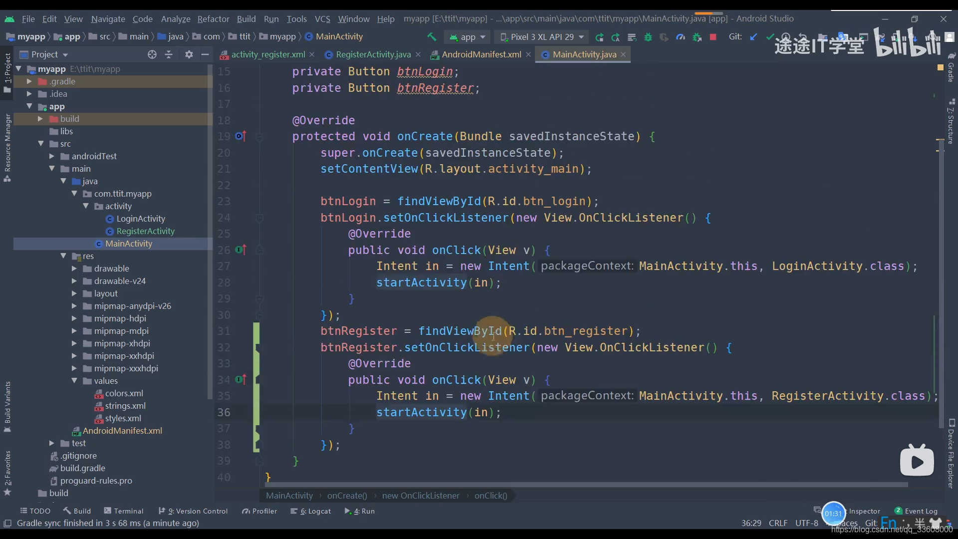Open the VCS menu

(x=322, y=19)
